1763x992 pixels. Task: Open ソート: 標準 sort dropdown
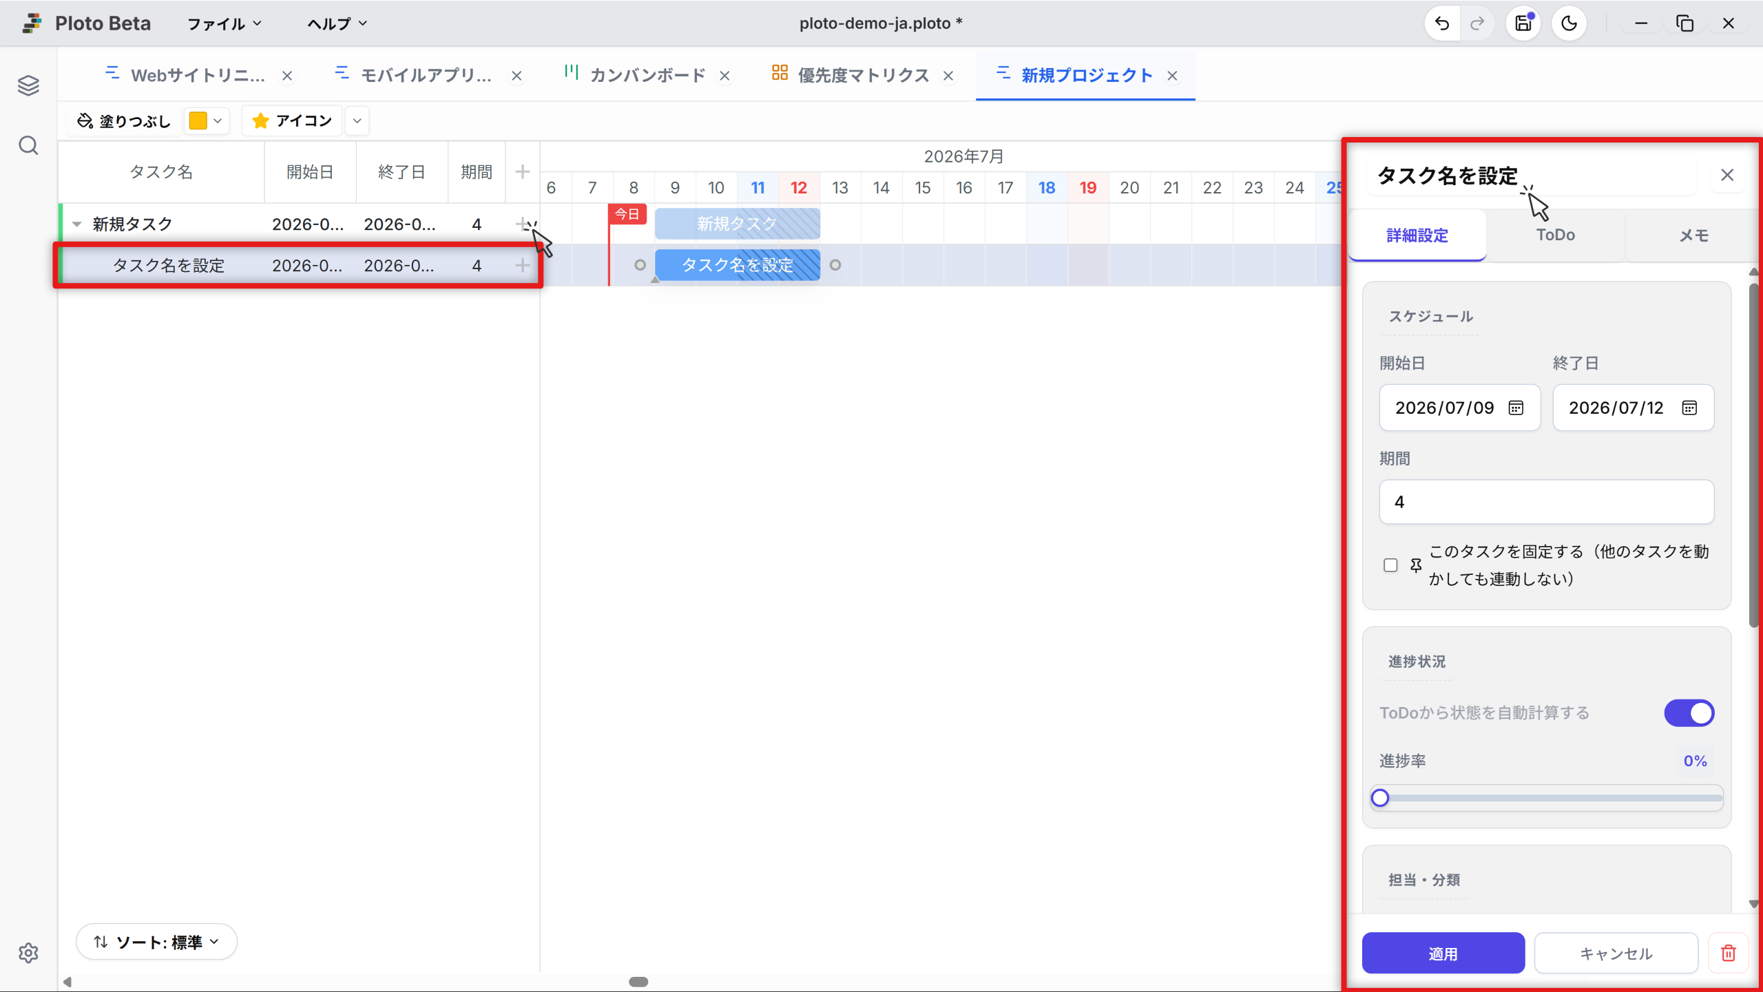(x=156, y=942)
